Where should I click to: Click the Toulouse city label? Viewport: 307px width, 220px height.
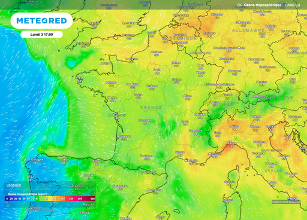147,155
